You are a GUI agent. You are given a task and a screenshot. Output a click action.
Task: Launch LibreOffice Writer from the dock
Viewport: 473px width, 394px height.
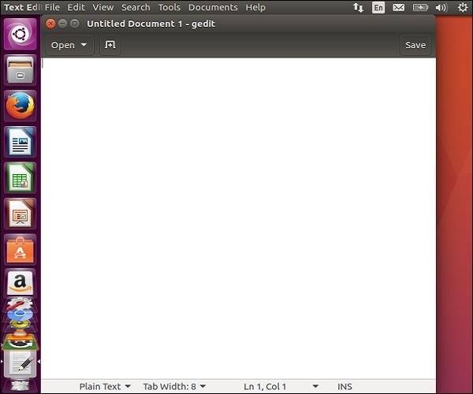(x=20, y=143)
